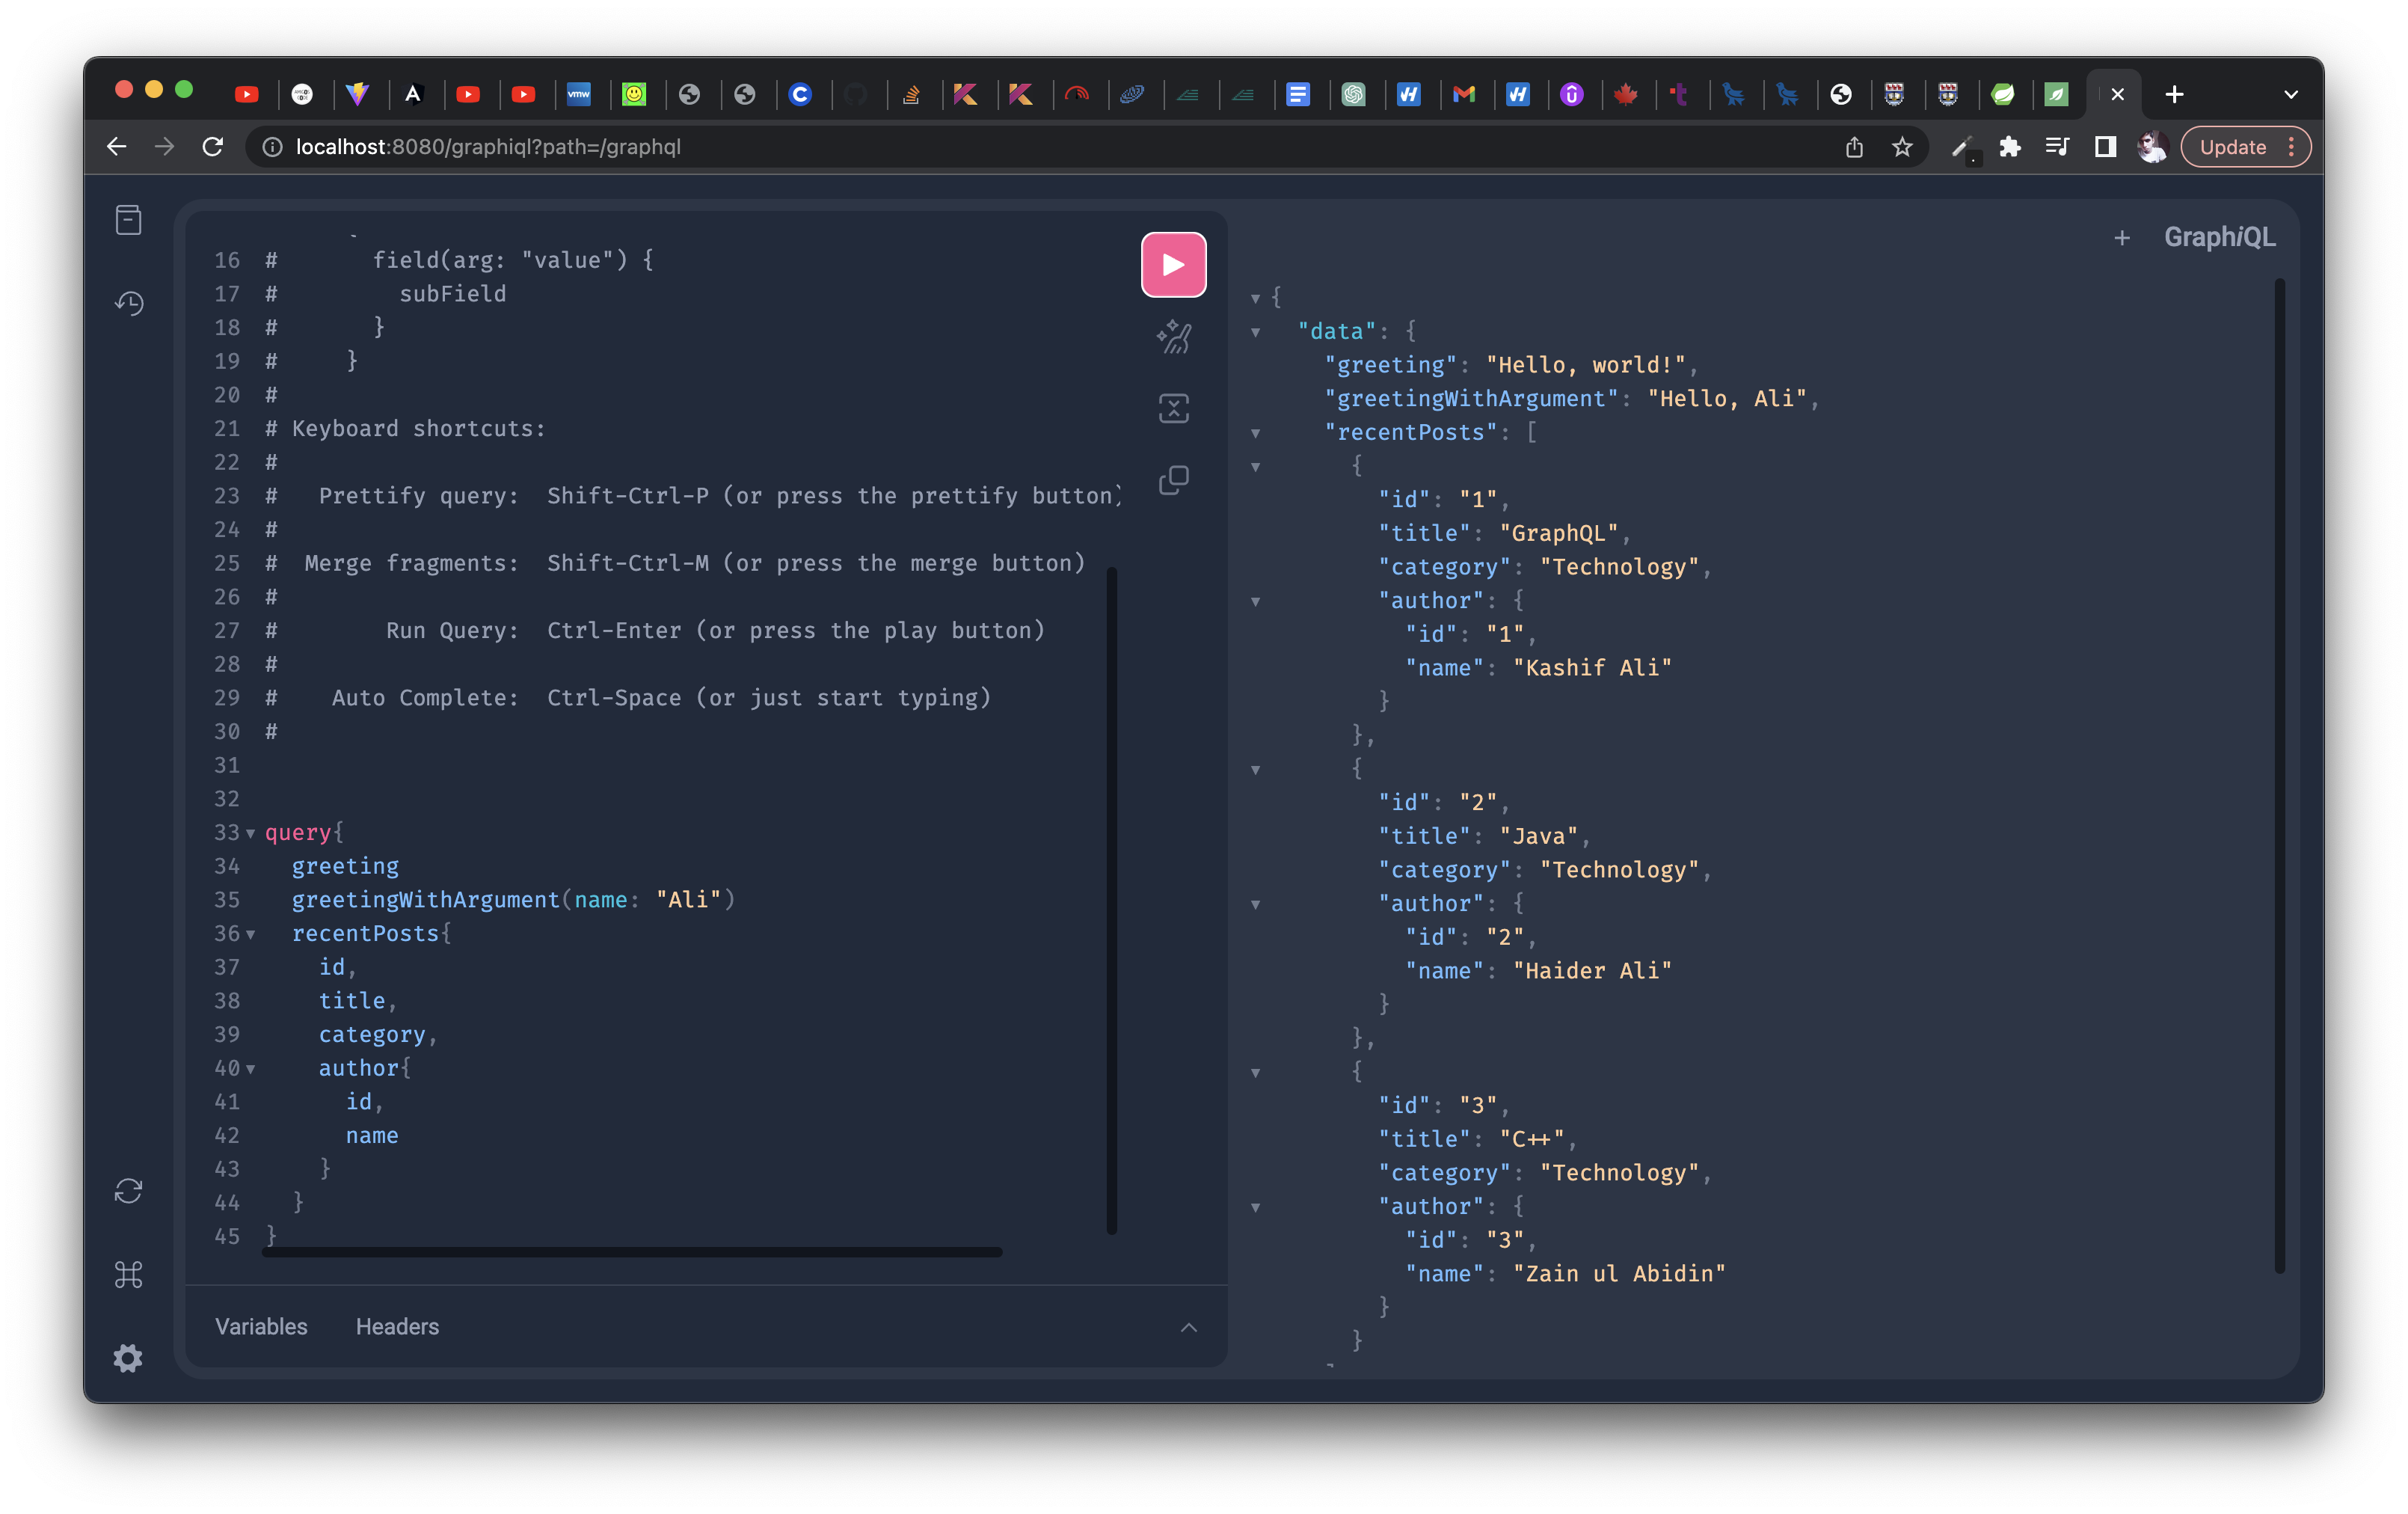Open the keyboard shortcuts dialog
The width and height of the screenshot is (2408, 1514).
(x=129, y=1274)
